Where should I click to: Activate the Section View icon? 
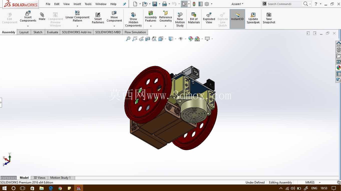[x=148, y=39]
